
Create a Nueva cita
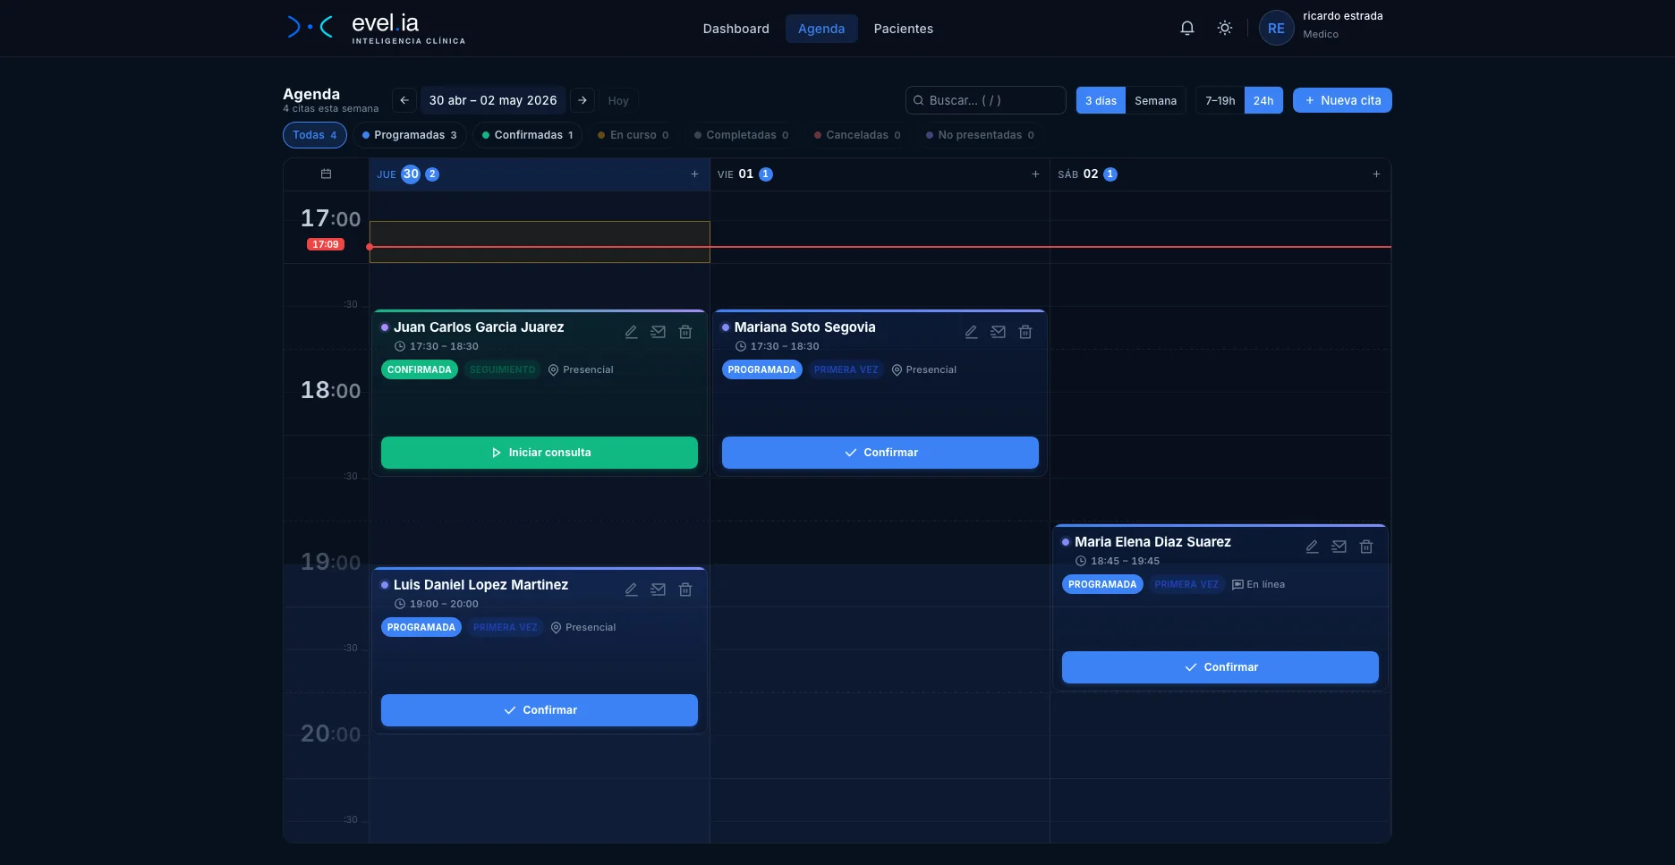tap(1342, 100)
